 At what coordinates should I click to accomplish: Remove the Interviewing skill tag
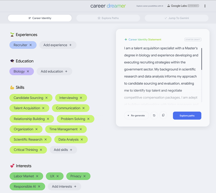(81, 98)
